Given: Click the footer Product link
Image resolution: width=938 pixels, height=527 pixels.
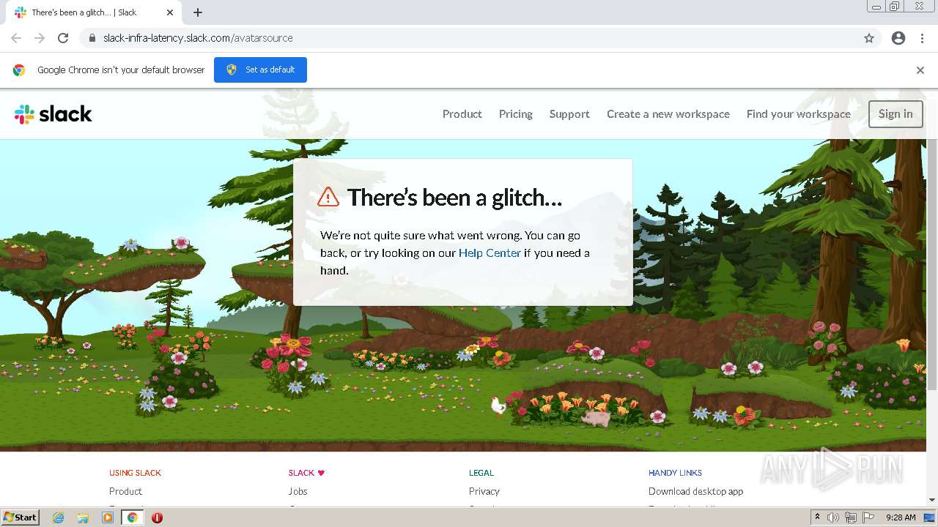Looking at the screenshot, I should click(x=125, y=491).
